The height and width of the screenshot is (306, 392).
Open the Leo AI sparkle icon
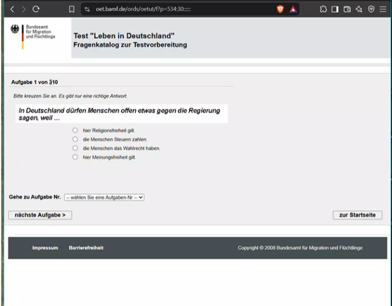(359, 9)
